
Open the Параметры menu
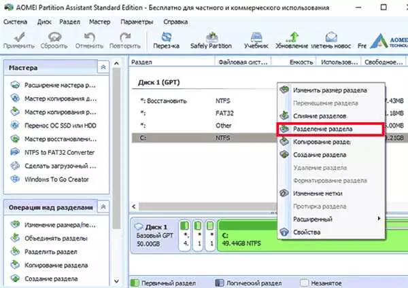(137, 22)
